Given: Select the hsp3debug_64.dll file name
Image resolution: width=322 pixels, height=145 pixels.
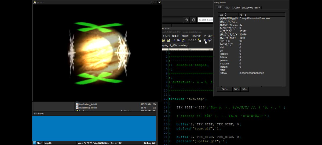Looking at the screenshot, I should [88, 104].
